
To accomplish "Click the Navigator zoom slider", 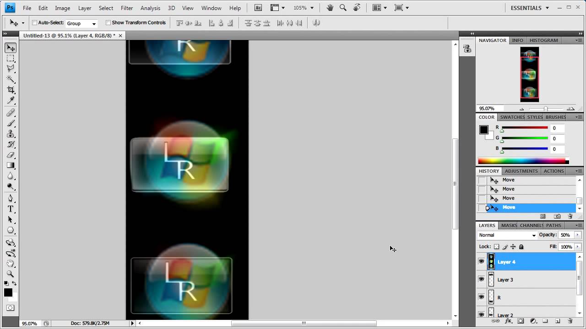I will [545, 109].
